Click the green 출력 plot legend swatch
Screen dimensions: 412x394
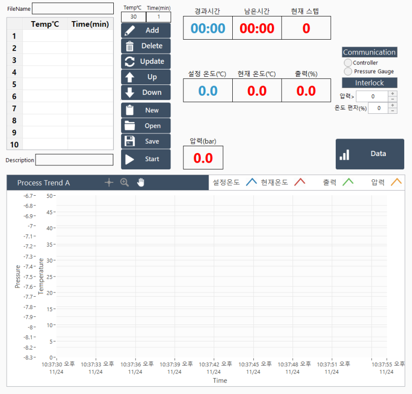(x=348, y=182)
